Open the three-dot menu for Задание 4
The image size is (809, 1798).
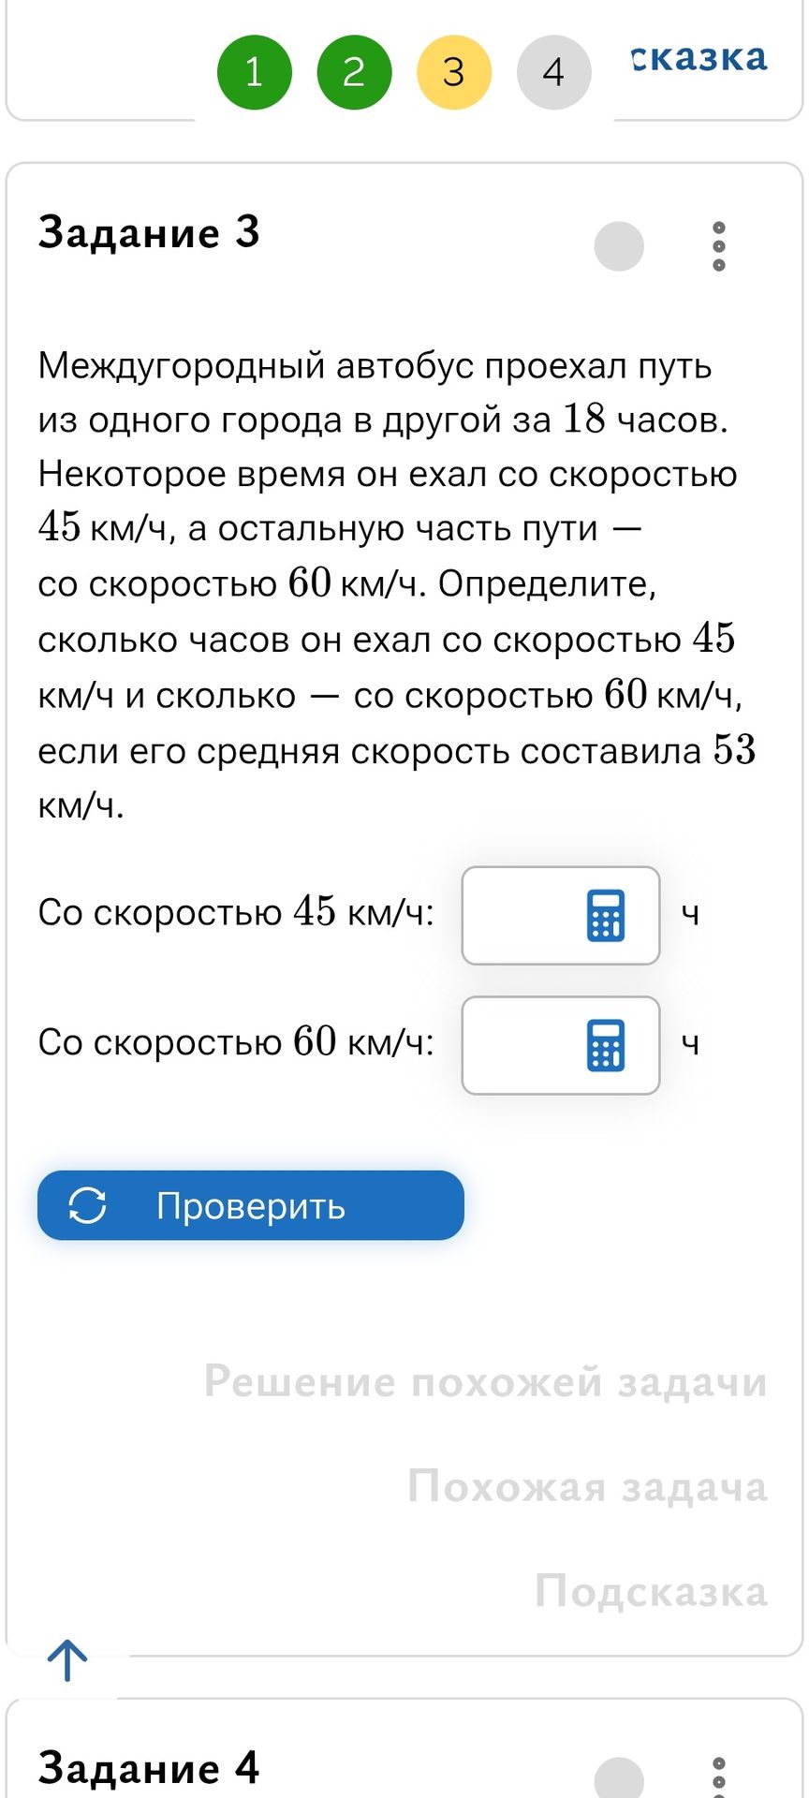coord(718,1776)
